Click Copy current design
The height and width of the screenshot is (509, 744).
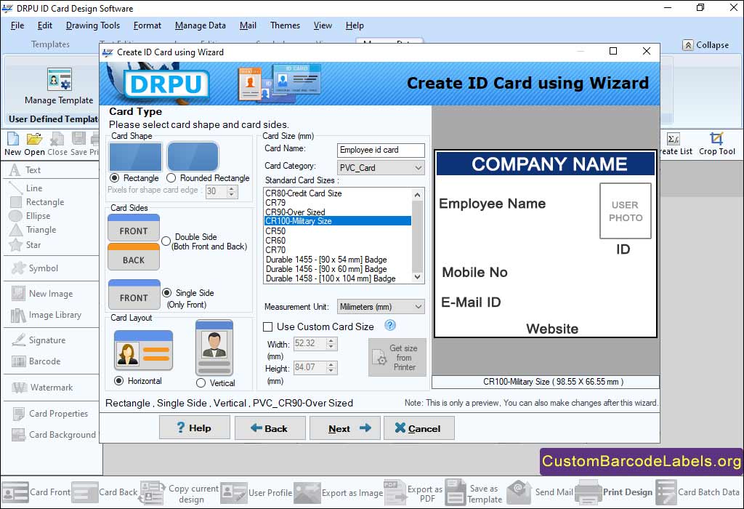179,493
